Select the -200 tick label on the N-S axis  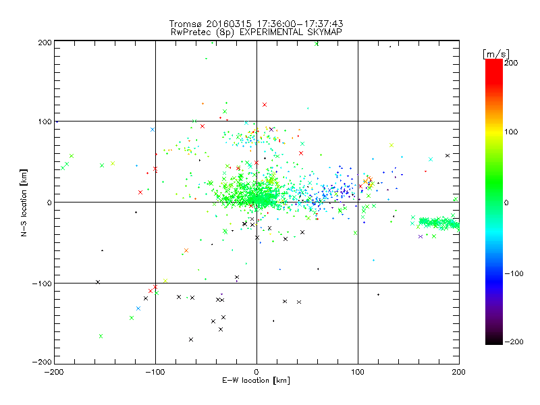(x=42, y=362)
